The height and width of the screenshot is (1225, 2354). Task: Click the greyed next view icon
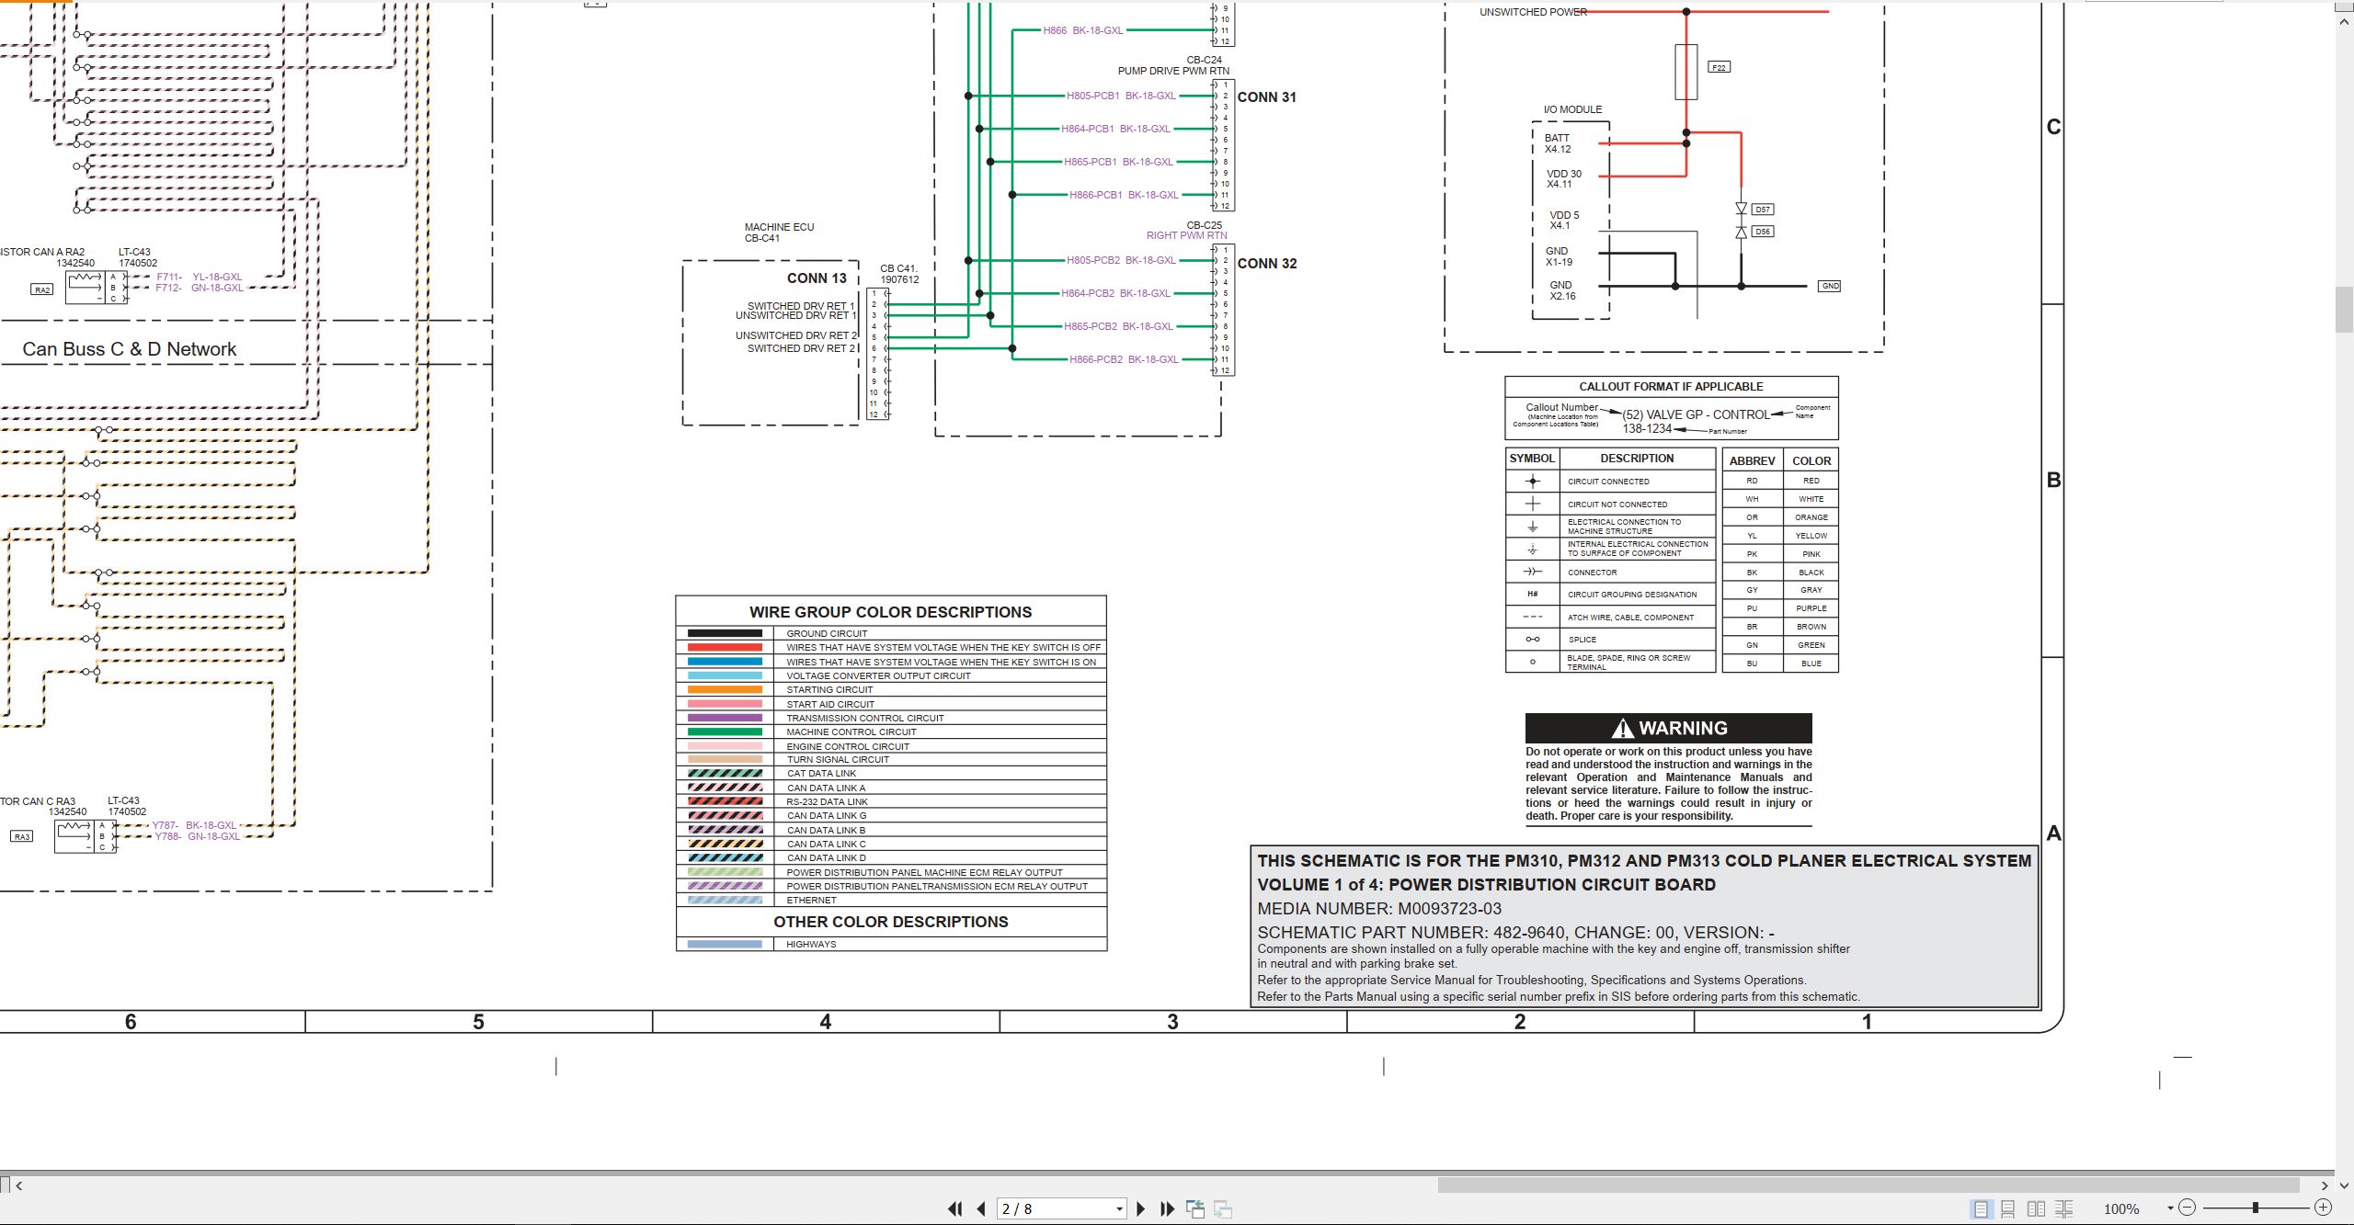pyautogui.click(x=1223, y=1209)
